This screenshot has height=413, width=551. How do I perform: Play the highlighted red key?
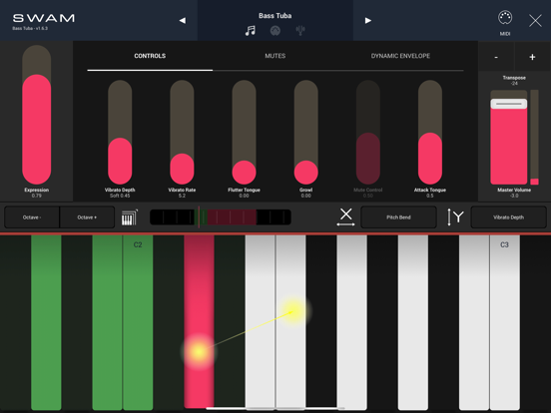[x=199, y=321]
